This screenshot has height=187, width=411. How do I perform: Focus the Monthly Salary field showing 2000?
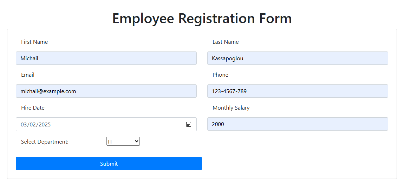pyautogui.click(x=298, y=124)
